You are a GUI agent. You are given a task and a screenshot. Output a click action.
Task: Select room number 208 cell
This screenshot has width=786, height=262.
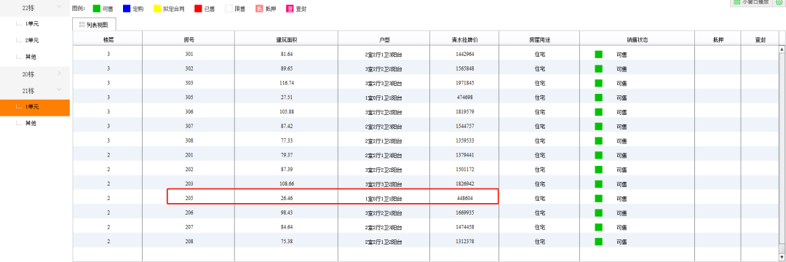tap(188, 242)
